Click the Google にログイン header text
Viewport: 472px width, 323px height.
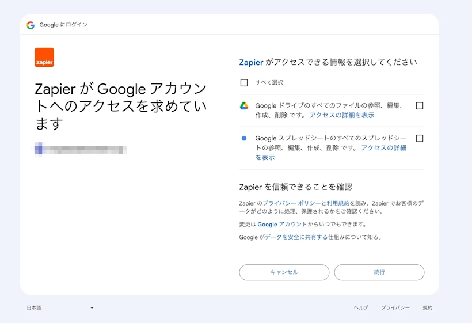tap(63, 25)
